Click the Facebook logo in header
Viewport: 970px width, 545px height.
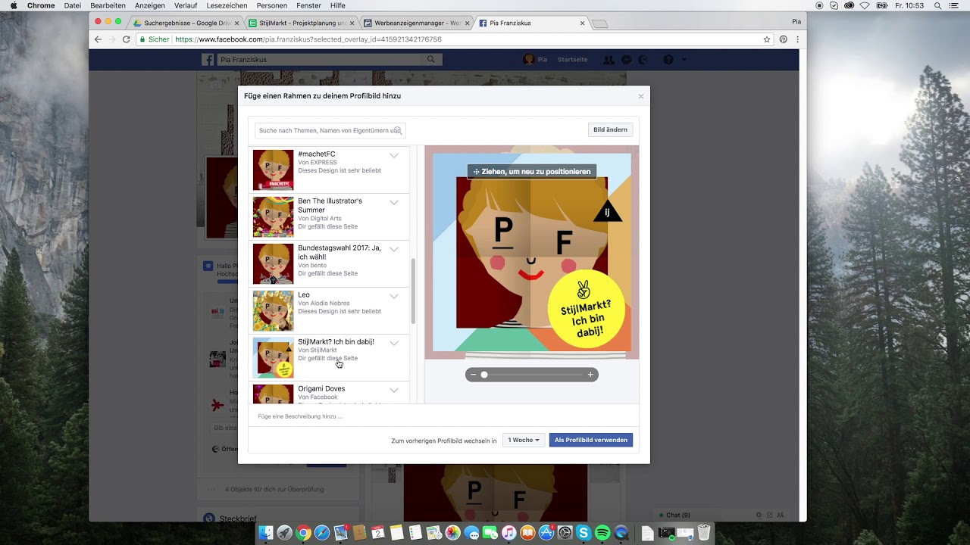(208, 60)
